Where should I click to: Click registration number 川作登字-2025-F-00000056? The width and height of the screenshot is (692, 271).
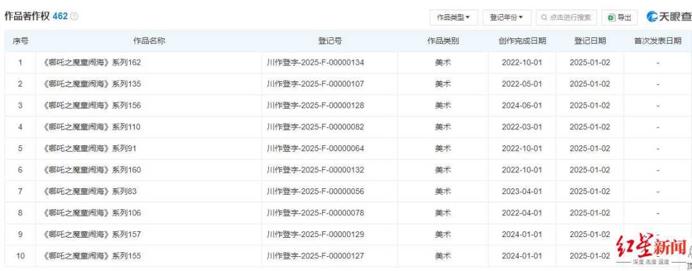pos(315,192)
